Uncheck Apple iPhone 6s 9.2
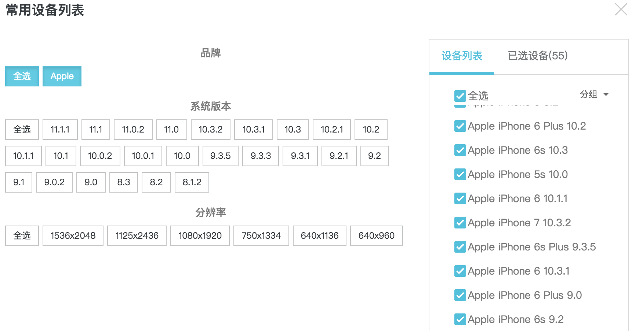Screen dimensions: 632x331 460,319
